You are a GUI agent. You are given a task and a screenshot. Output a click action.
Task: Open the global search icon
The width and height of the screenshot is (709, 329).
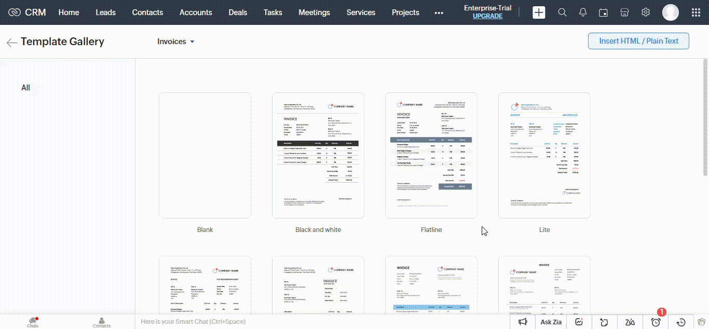pos(562,12)
